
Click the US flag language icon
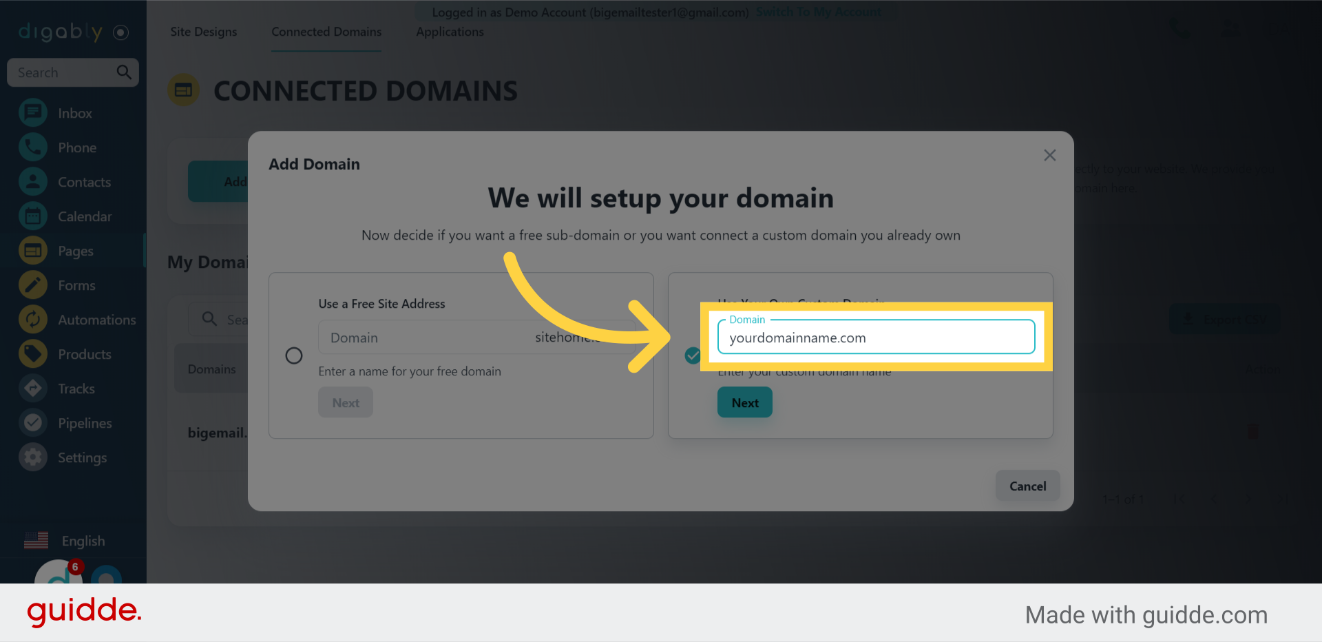(36, 541)
